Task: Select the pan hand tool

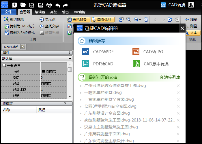Action: (146, 20)
